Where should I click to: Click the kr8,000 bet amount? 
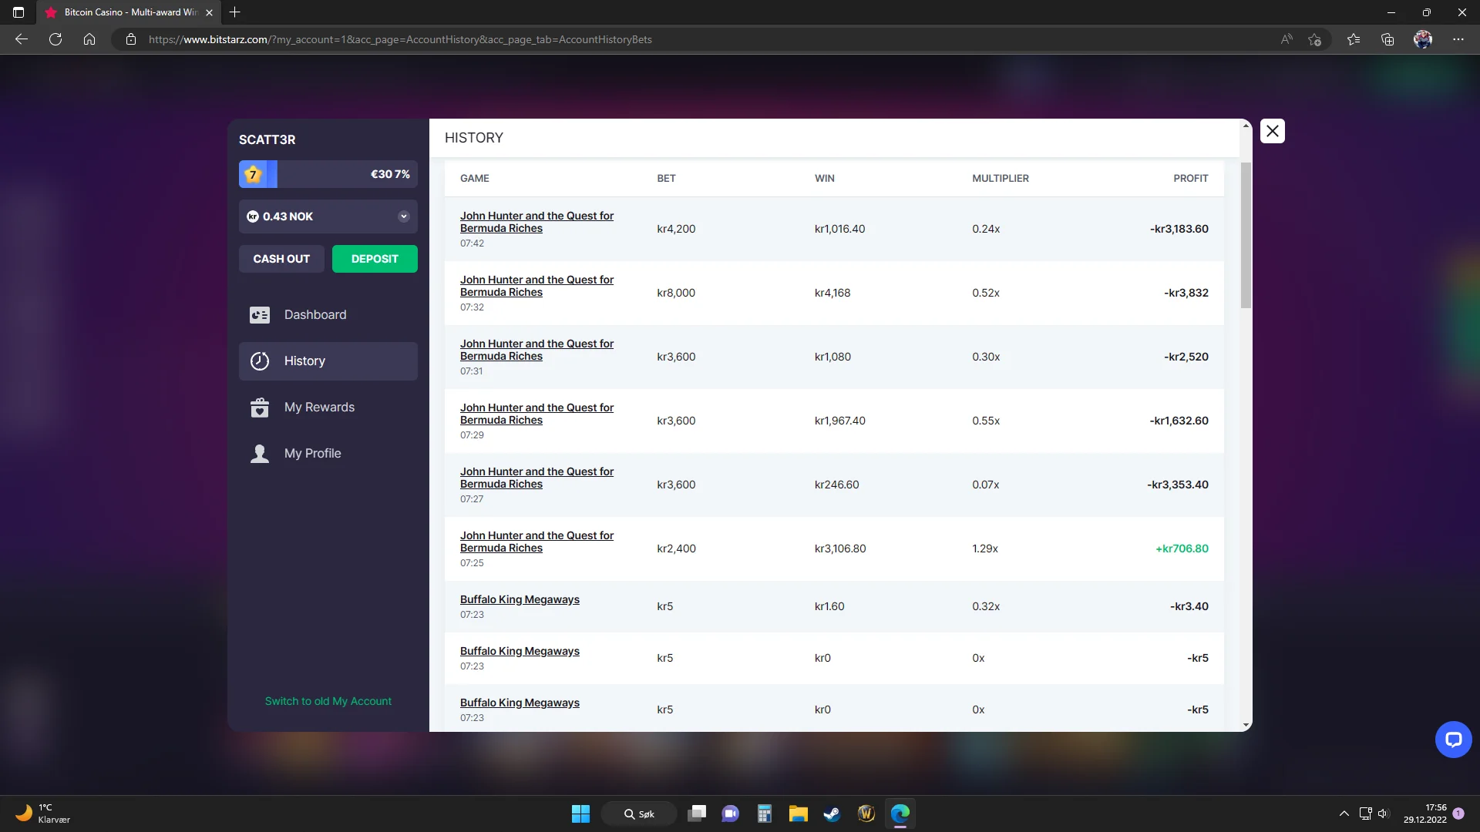click(x=676, y=293)
